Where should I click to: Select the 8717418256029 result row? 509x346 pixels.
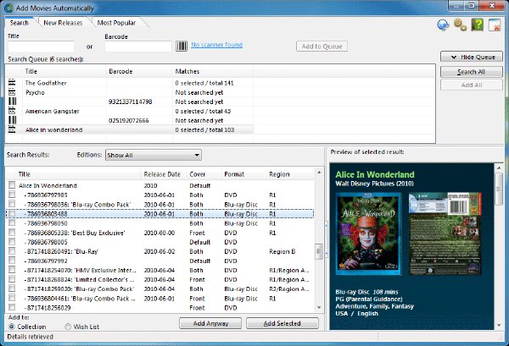[160, 308]
